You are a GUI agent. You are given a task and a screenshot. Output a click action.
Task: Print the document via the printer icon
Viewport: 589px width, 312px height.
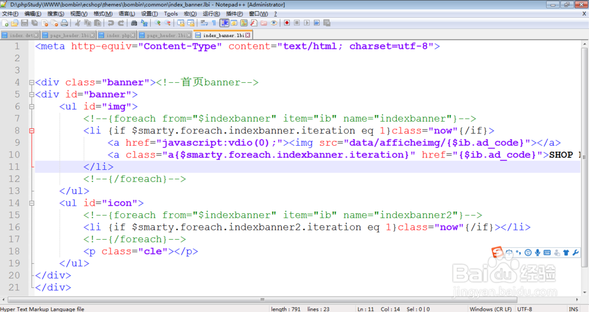click(64, 24)
